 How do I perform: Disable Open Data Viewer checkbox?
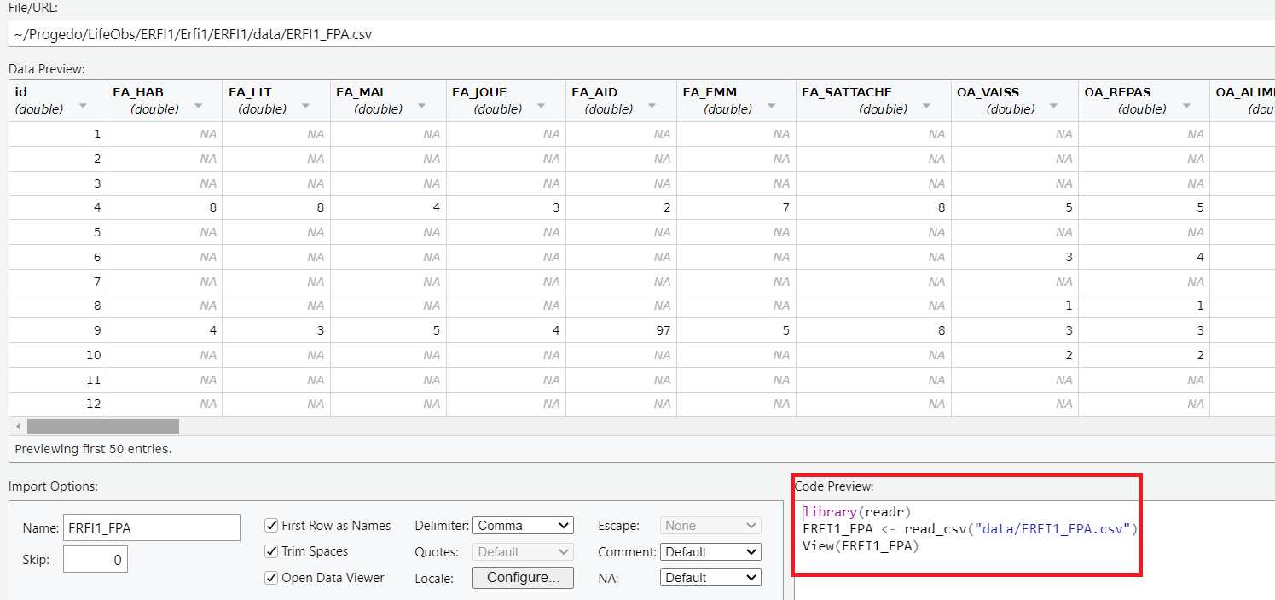pyautogui.click(x=272, y=578)
